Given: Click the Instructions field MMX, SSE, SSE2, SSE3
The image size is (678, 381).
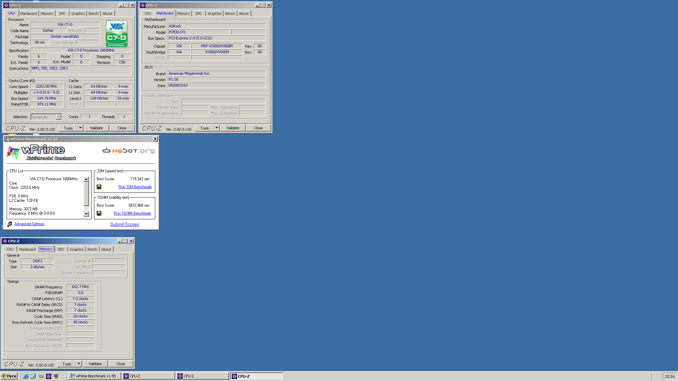Looking at the screenshot, I should point(81,70).
